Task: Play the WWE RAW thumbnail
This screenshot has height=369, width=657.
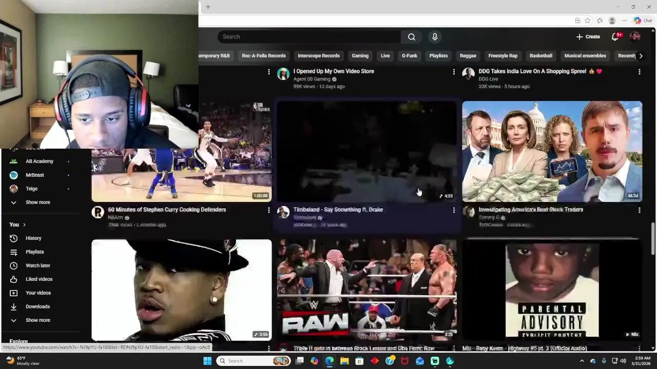Action: 366,290
